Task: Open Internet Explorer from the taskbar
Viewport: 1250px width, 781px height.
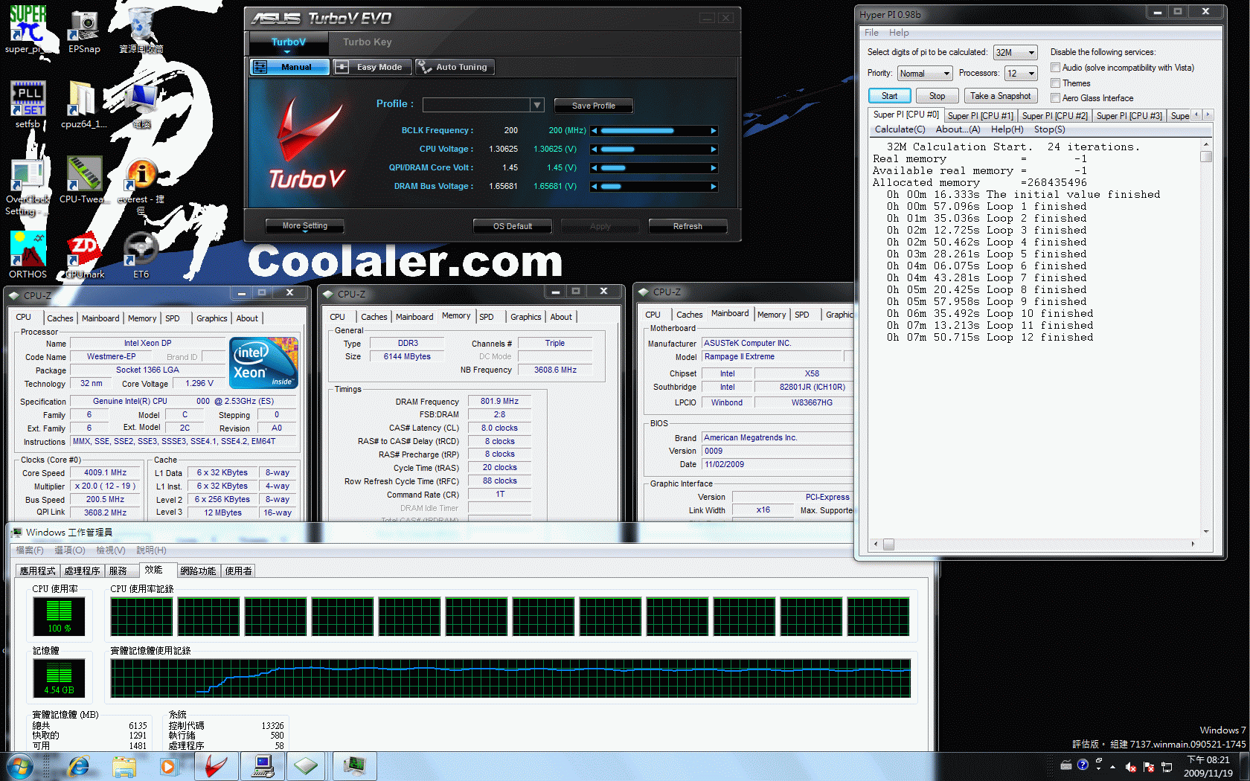Action: tap(77, 766)
